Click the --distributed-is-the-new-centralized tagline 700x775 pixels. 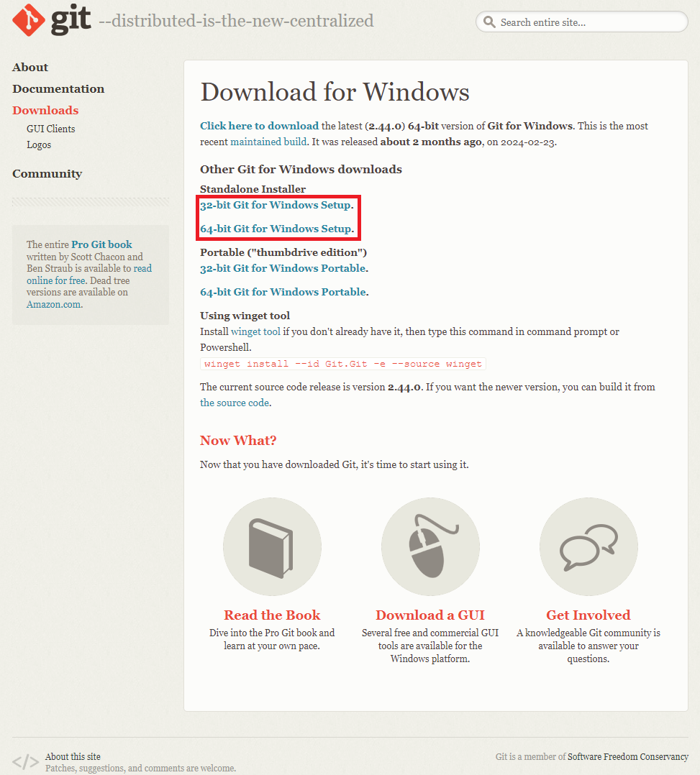pos(236,21)
